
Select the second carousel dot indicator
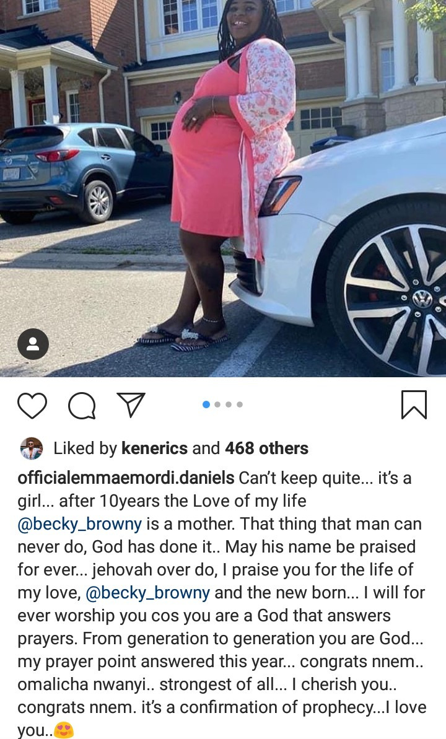tap(217, 404)
